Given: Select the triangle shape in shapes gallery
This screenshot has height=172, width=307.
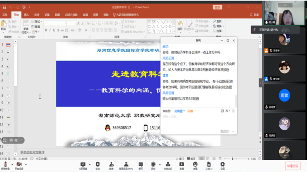Looking at the screenshot, I should point(154,26).
